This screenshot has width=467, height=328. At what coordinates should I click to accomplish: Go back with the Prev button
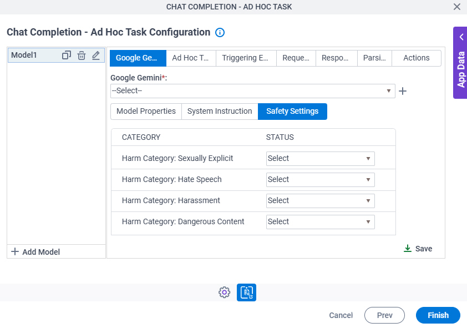pos(384,315)
